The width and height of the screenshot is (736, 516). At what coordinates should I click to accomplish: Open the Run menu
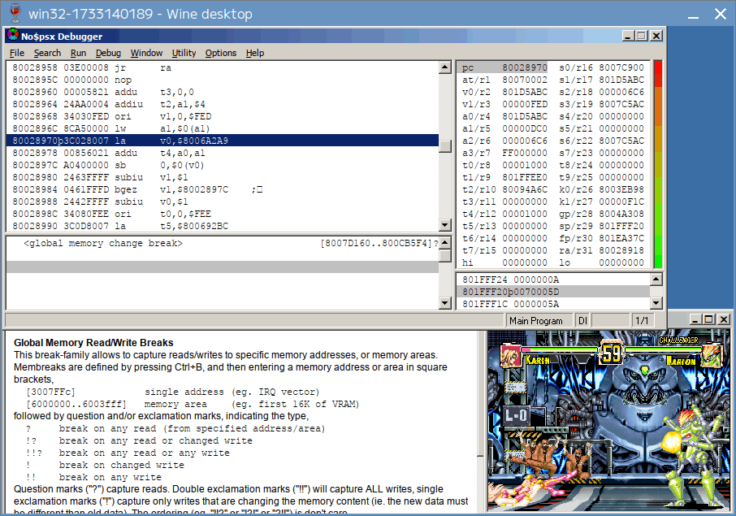[x=78, y=53]
